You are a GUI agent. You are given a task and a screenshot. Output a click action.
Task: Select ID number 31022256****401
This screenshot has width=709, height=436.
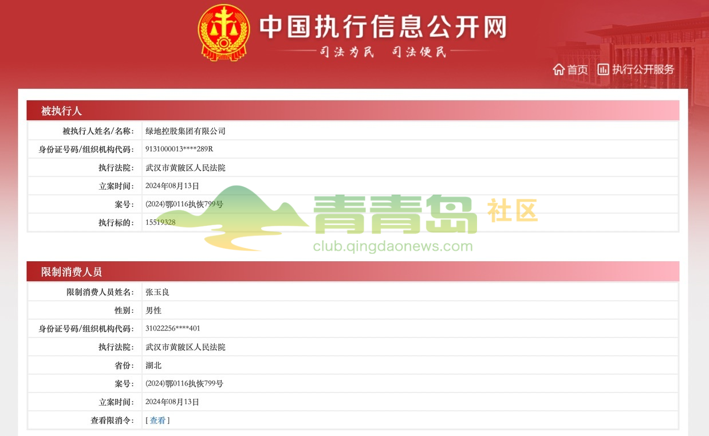pos(173,328)
